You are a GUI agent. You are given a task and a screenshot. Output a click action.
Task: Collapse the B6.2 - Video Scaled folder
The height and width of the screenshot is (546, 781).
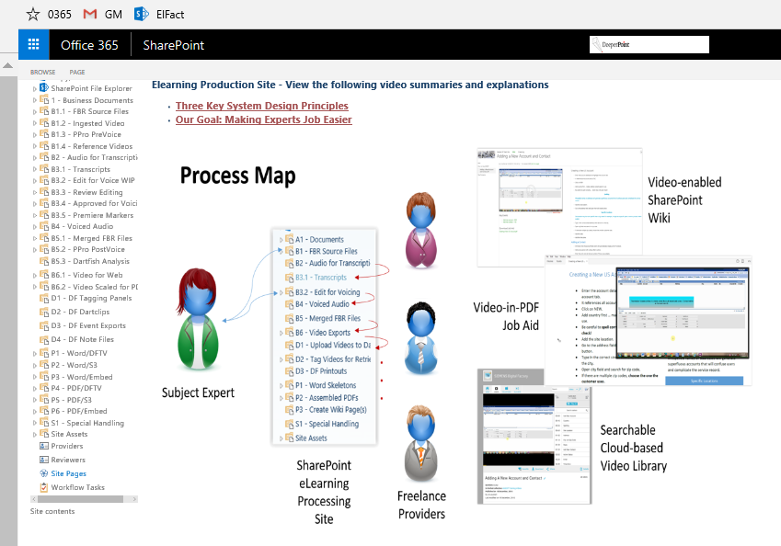[33, 286]
